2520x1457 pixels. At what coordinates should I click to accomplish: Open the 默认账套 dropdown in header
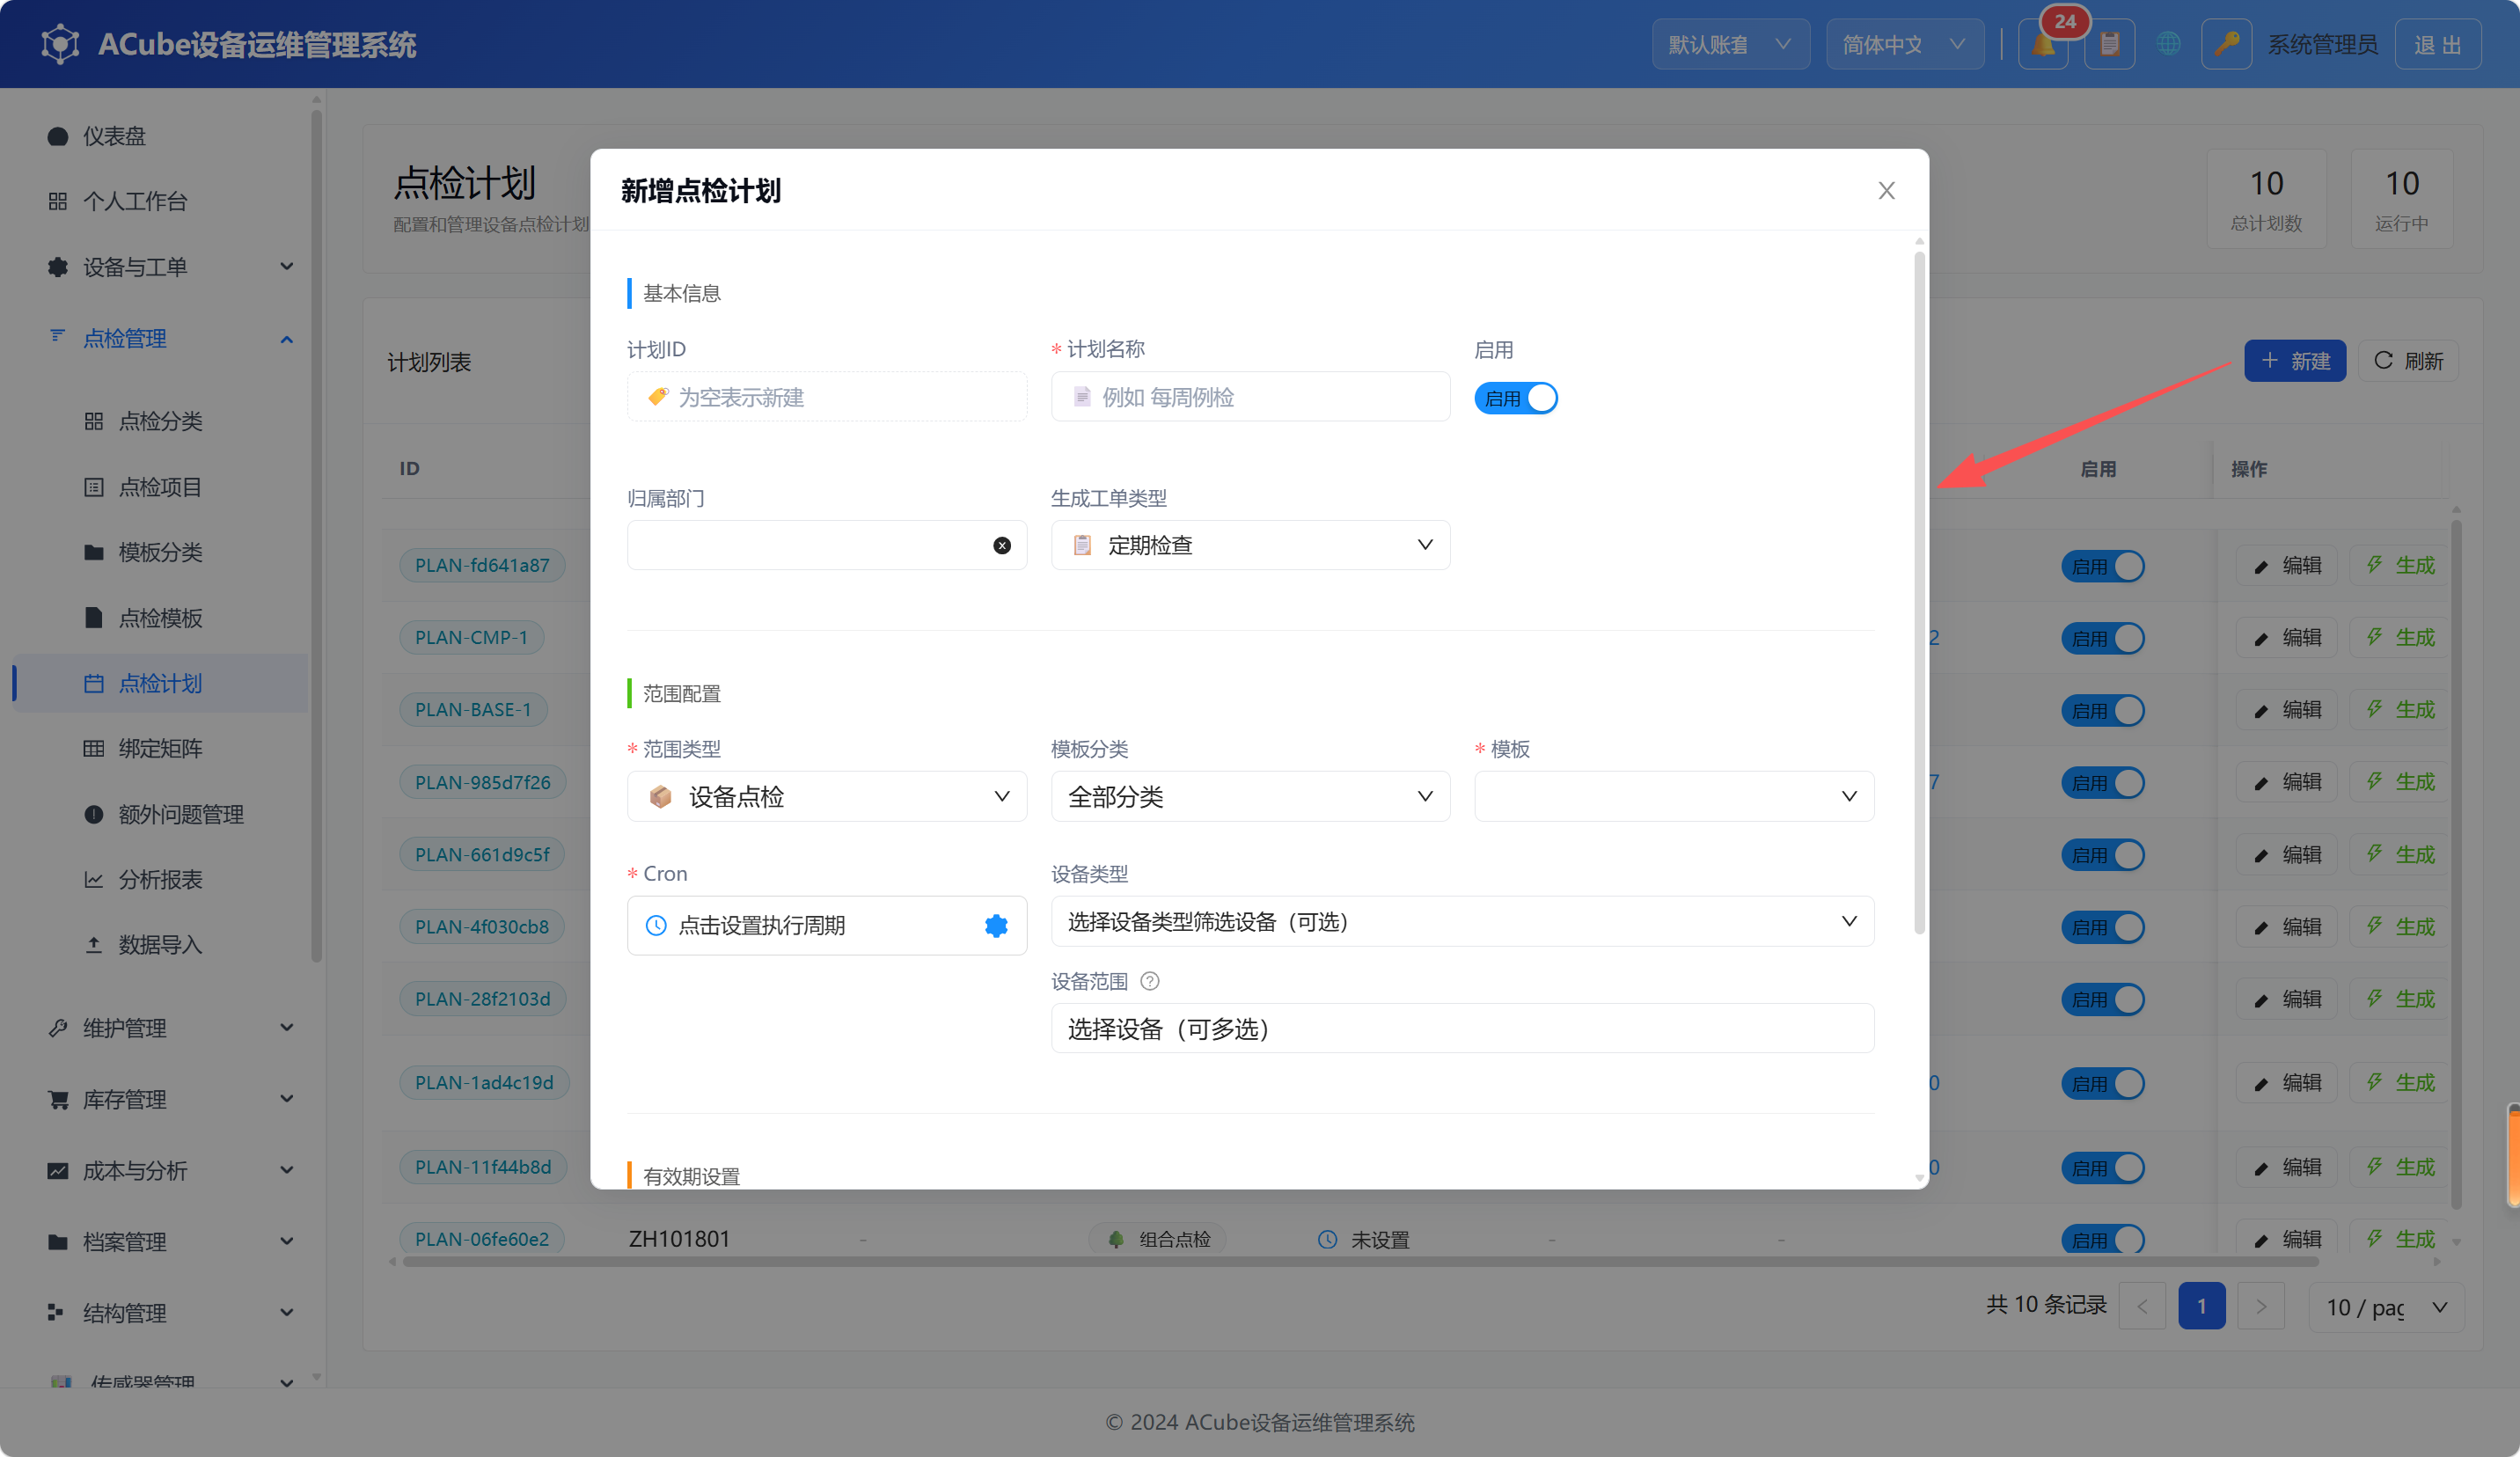1730,45
